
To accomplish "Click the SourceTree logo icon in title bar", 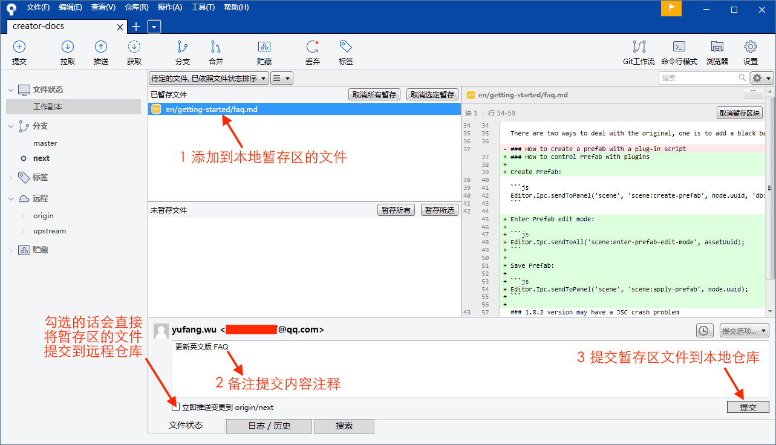I will pyautogui.click(x=11, y=8).
